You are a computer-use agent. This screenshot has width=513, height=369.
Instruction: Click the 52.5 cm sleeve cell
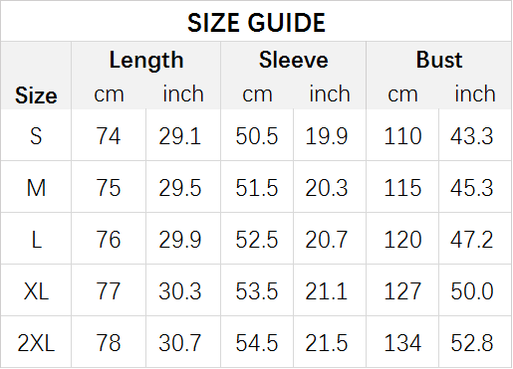[257, 240]
